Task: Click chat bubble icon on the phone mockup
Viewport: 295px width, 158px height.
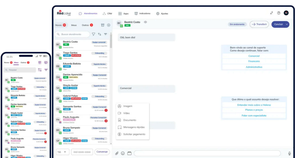Action: 46,63
